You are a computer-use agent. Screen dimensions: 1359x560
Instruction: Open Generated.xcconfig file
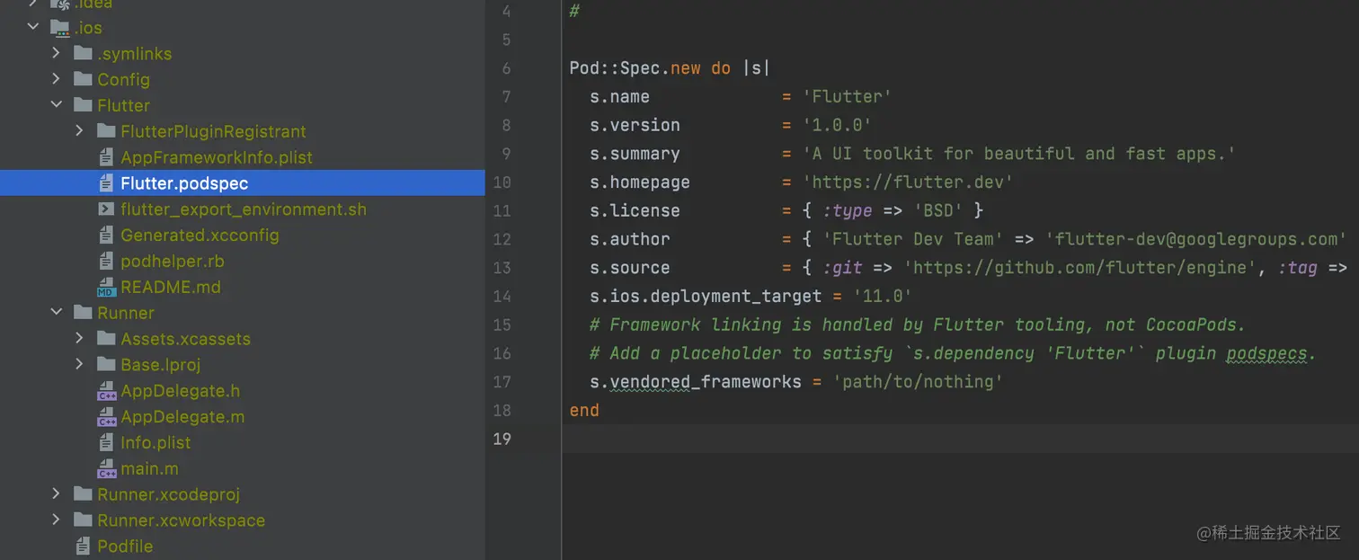pyautogui.click(x=200, y=236)
